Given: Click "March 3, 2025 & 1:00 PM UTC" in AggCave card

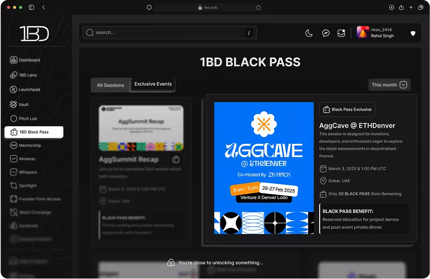Looking at the screenshot, I should point(357,169).
